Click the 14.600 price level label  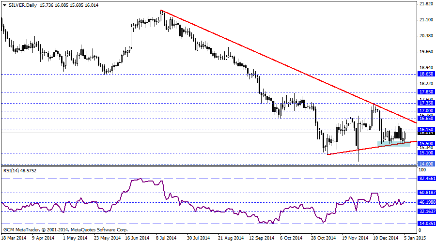(x=425, y=164)
